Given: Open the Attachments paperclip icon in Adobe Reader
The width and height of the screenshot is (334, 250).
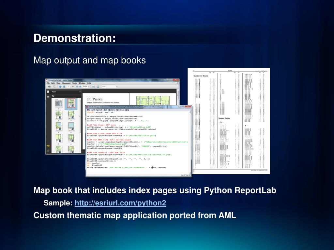Looking at the screenshot, I should pos(48,151).
